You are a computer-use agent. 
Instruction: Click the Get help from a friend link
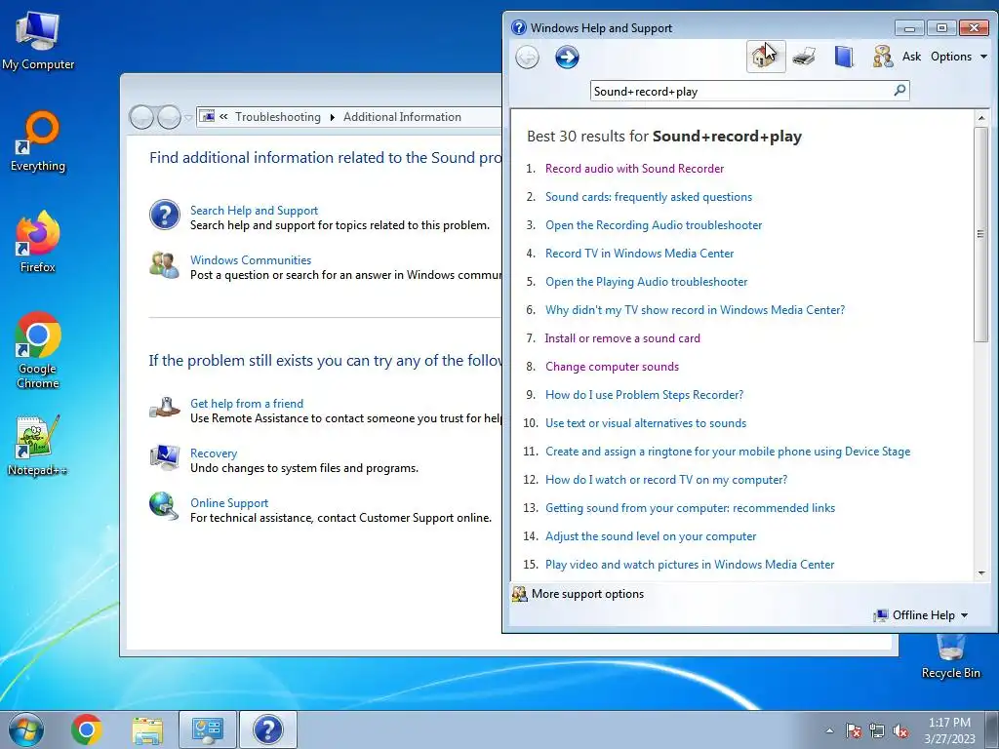click(x=247, y=403)
